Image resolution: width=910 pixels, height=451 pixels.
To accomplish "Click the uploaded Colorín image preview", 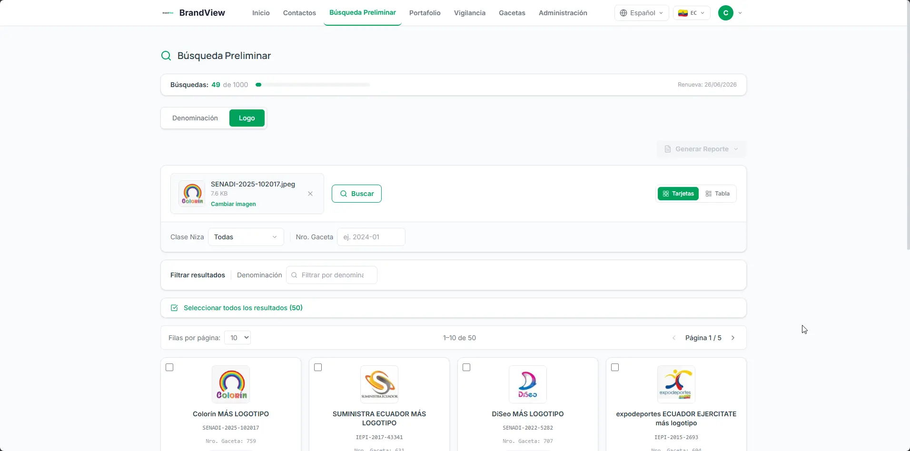I will tap(192, 194).
